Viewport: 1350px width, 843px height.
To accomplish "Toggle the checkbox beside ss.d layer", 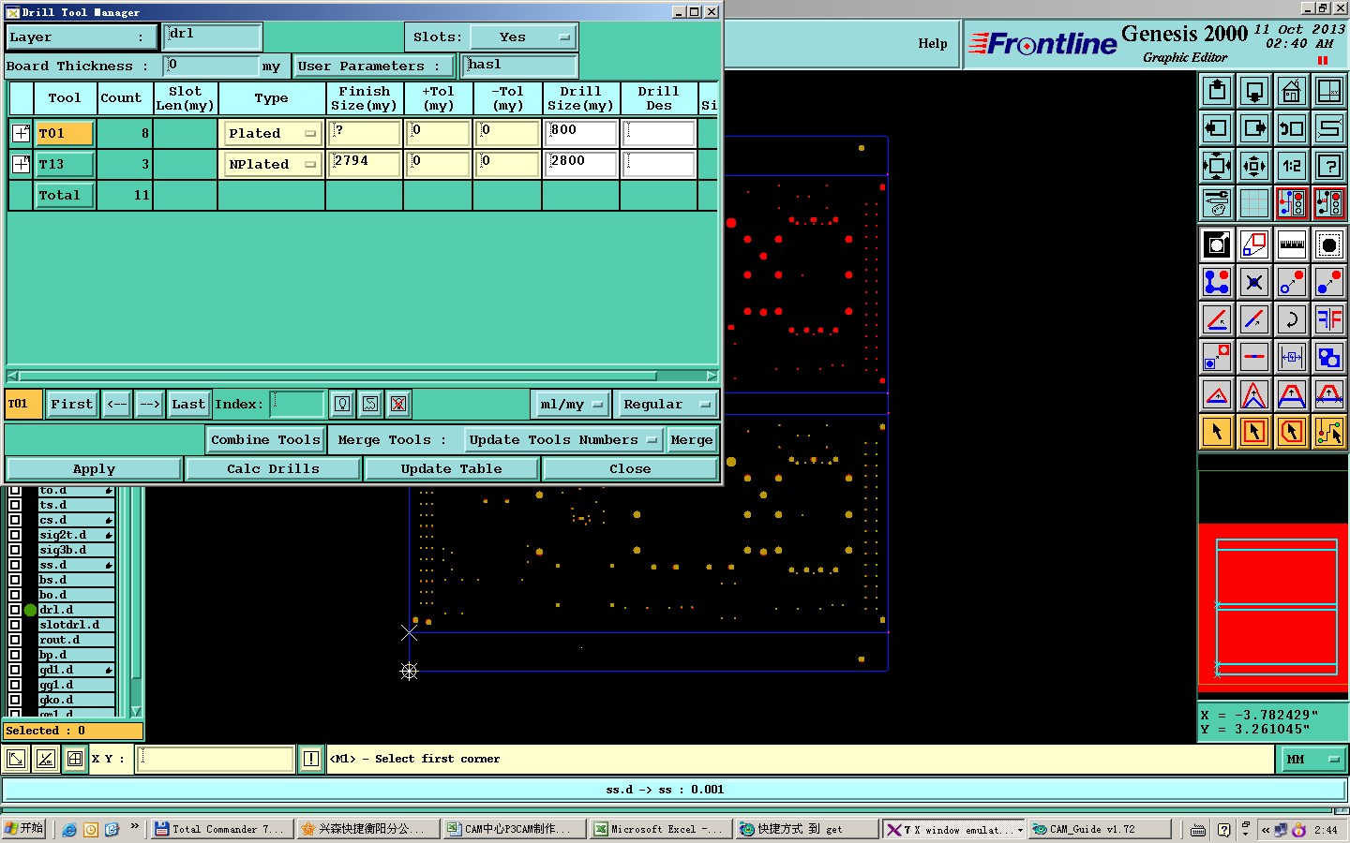I will (x=15, y=565).
